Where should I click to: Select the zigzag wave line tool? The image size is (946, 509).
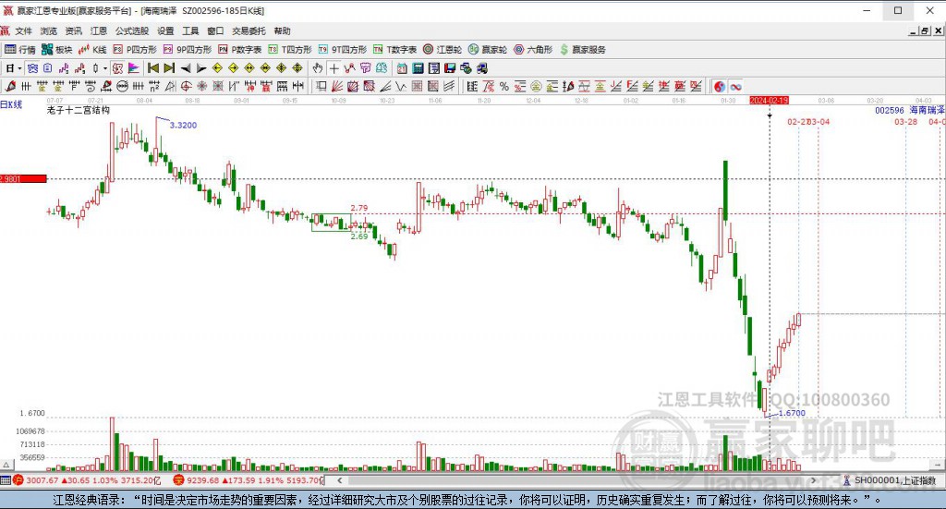[x=401, y=86]
